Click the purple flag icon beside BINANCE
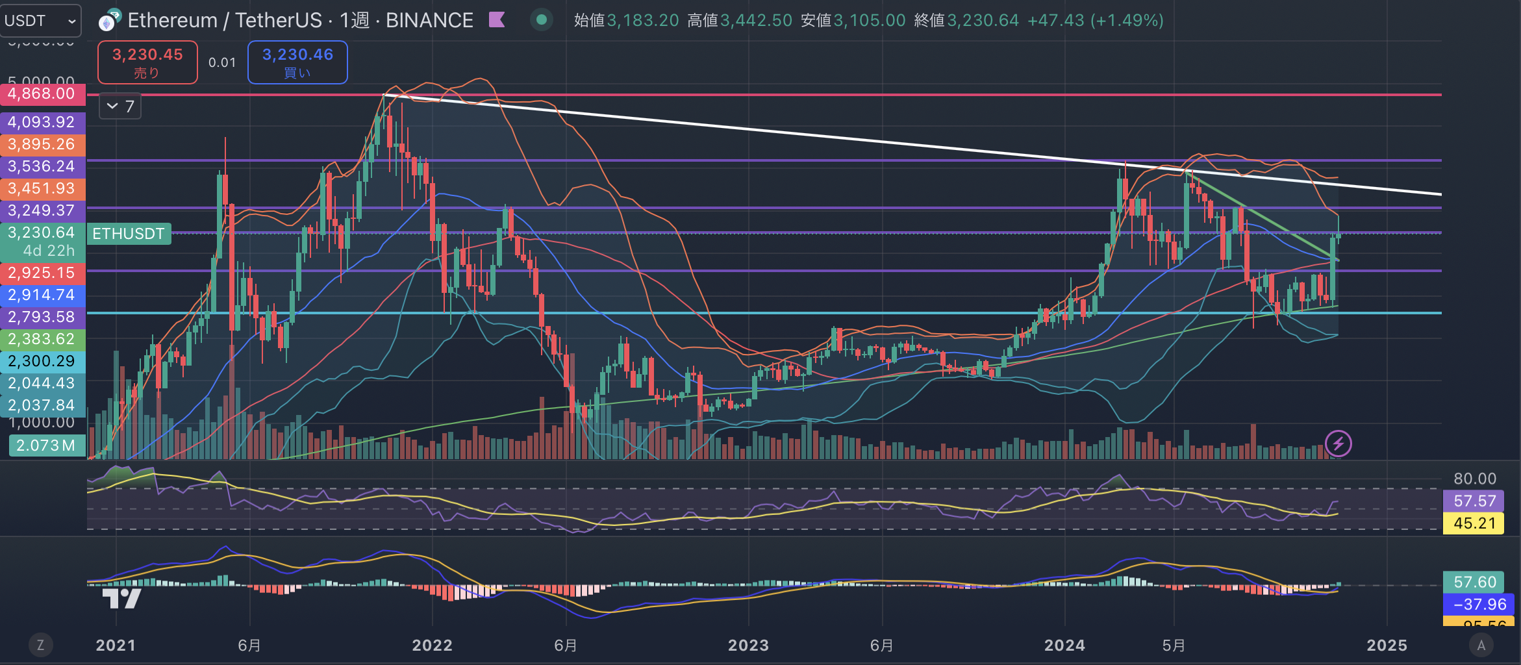 (x=497, y=20)
